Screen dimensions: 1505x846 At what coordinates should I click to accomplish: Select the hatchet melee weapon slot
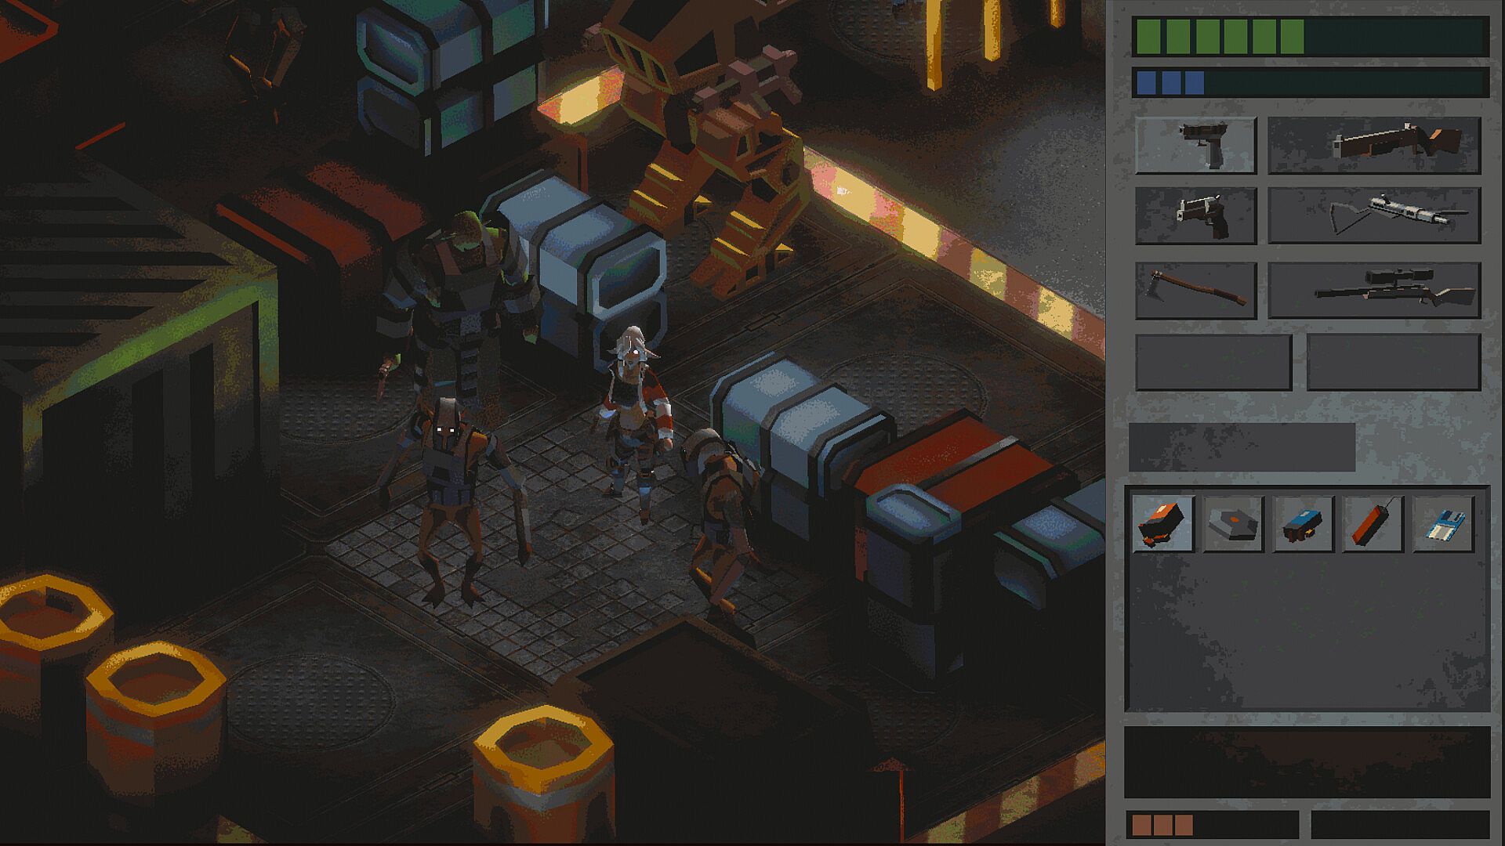point(1195,291)
